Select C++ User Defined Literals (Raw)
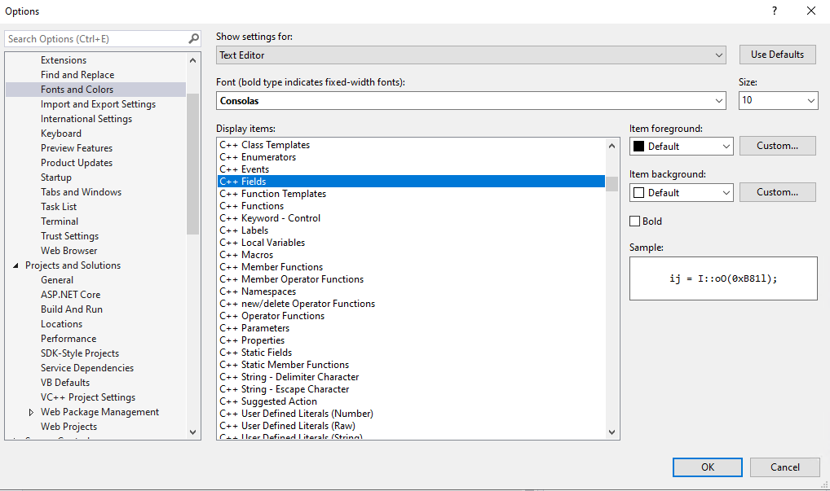Screen dimensions: 830x491 click(411, 426)
